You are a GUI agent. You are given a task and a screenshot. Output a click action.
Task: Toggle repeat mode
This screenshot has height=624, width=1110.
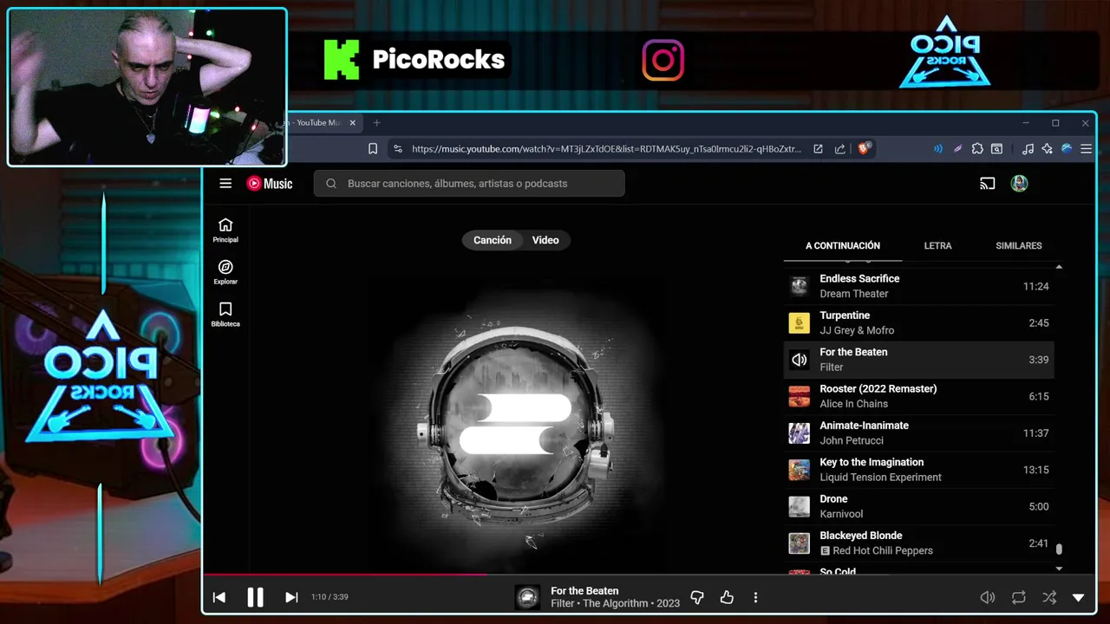point(1019,597)
